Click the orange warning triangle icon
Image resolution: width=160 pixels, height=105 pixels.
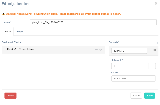click(x=3, y=14)
